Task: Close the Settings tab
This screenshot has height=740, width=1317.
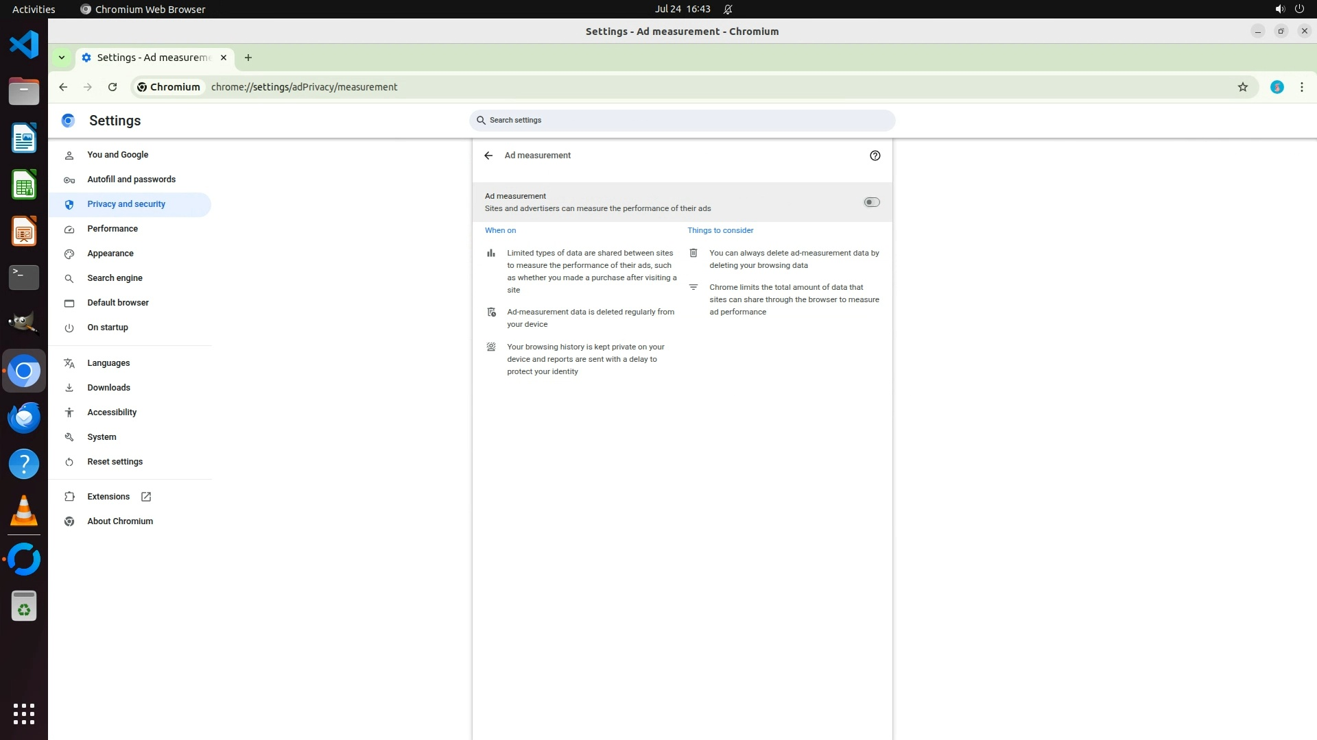Action: pyautogui.click(x=224, y=58)
